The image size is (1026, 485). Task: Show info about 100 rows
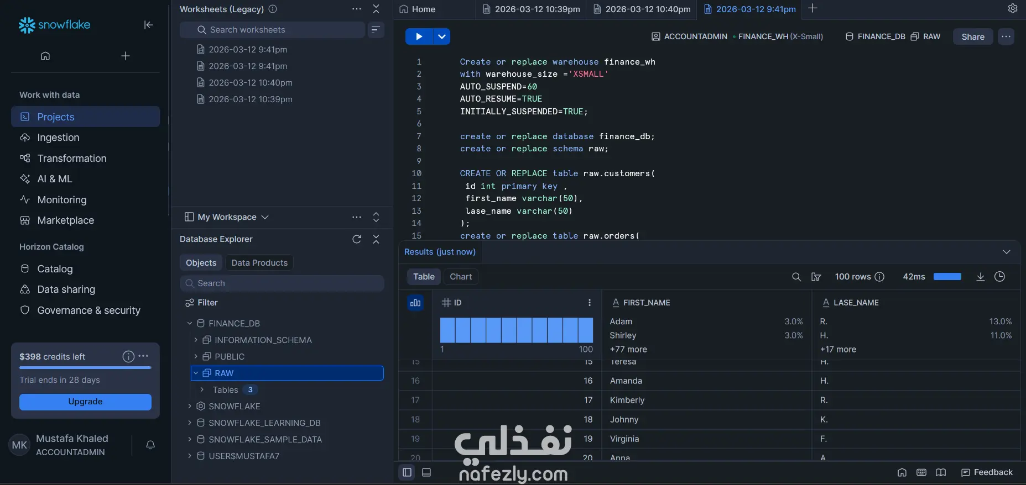click(879, 277)
